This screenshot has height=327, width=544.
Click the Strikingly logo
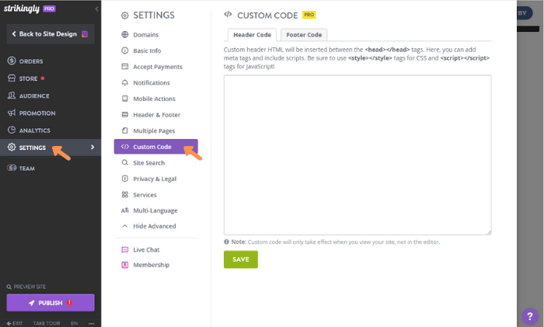[x=22, y=9]
